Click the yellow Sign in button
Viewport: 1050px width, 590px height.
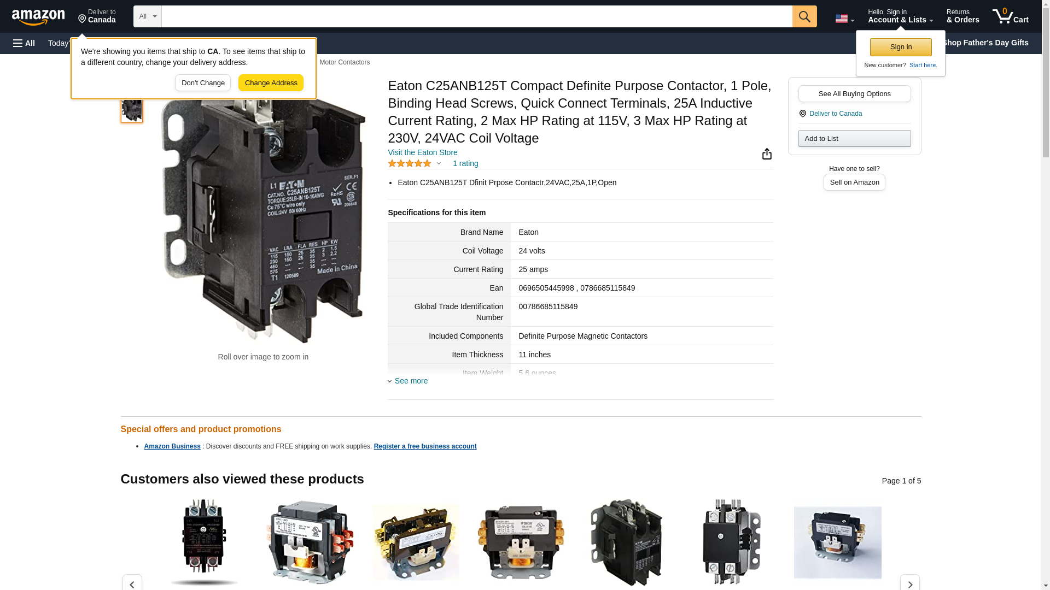(901, 47)
